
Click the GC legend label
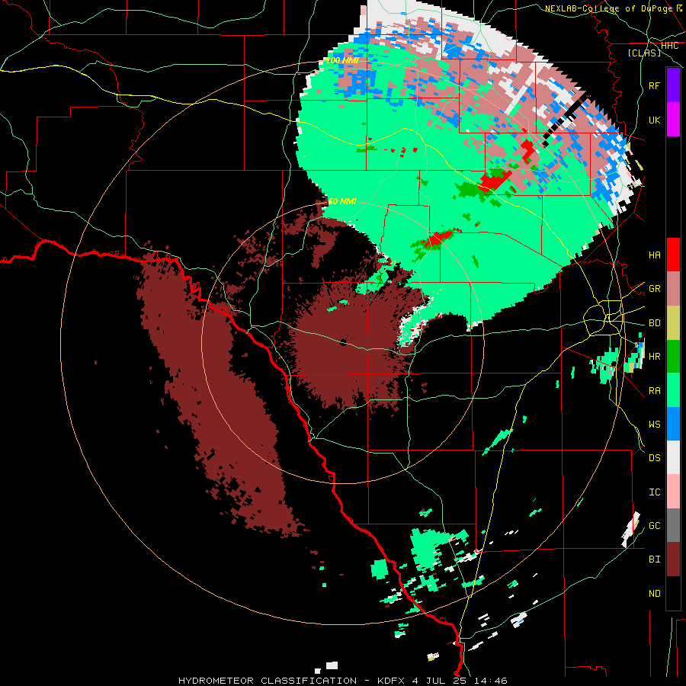[655, 526]
